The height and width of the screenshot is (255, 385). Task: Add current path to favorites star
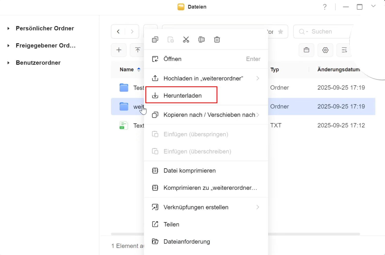coord(281,32)
